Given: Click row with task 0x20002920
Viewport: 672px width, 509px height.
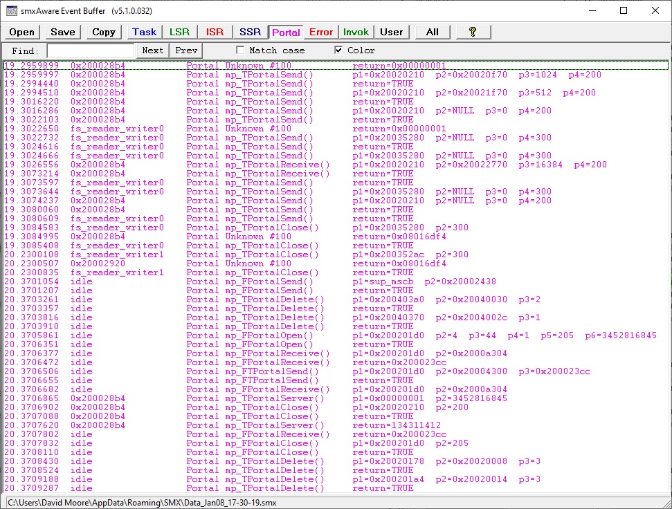Looking at the screenshot, I should [336, 263].
